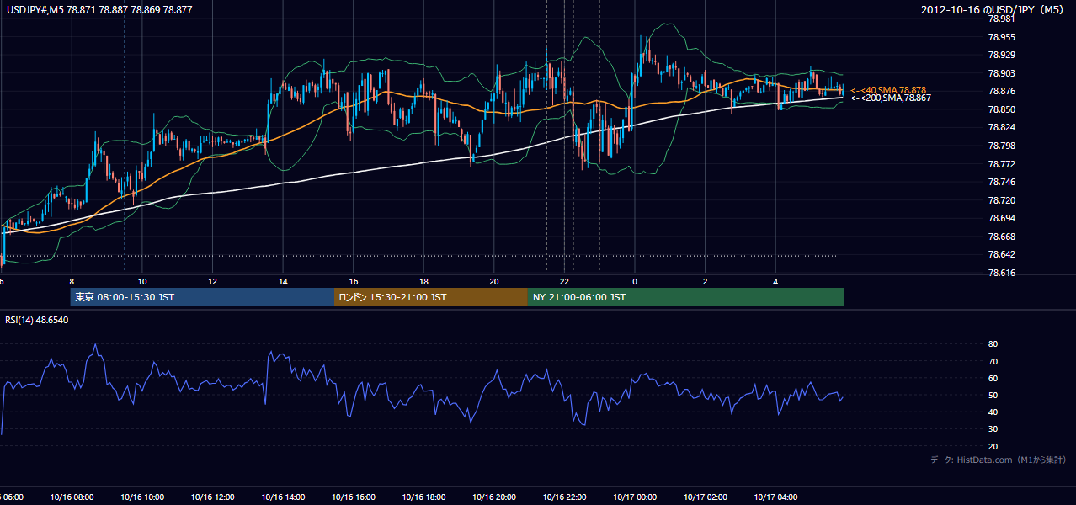Click the 10/16 14:00 date label

[283, 497]
